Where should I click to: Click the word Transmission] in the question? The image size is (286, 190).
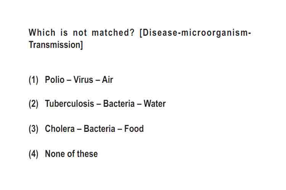coord(56,45)
